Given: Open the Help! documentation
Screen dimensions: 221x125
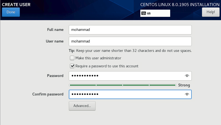Looking at the screenshot, I should tap(211, 12).
